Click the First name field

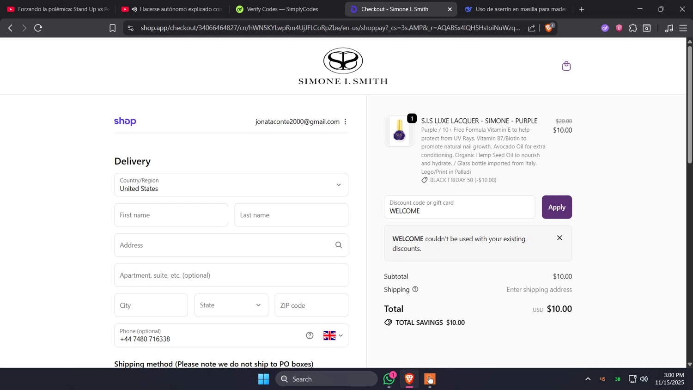point(171,215)
